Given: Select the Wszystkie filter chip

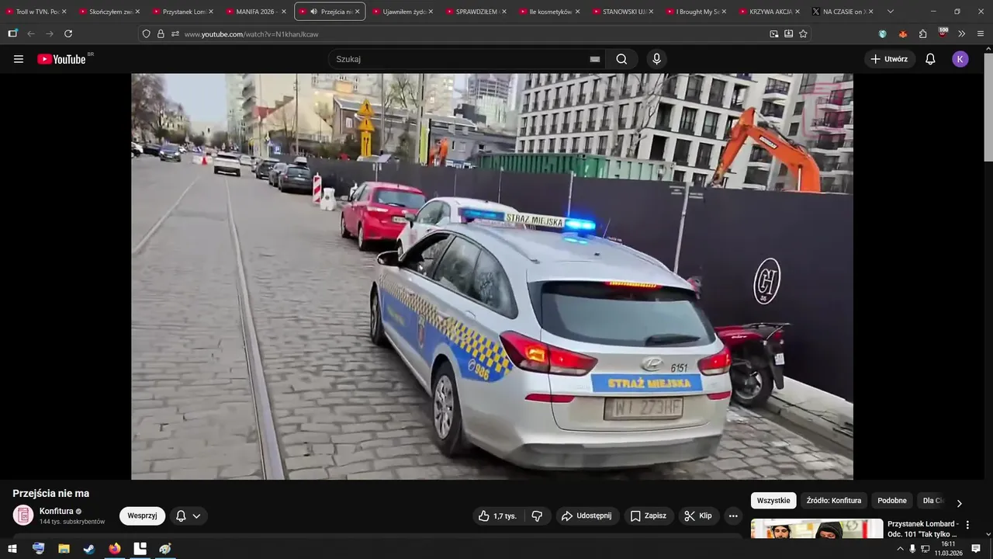Looking at the screenshot, I should point(773,501).
